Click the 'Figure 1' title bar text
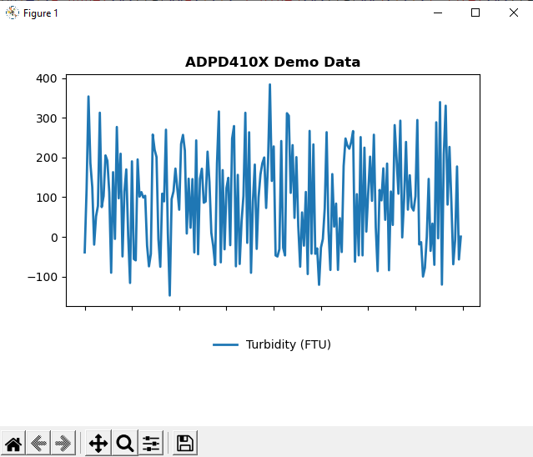The height and width of the screenshot is (457, 533). [41, 13]
